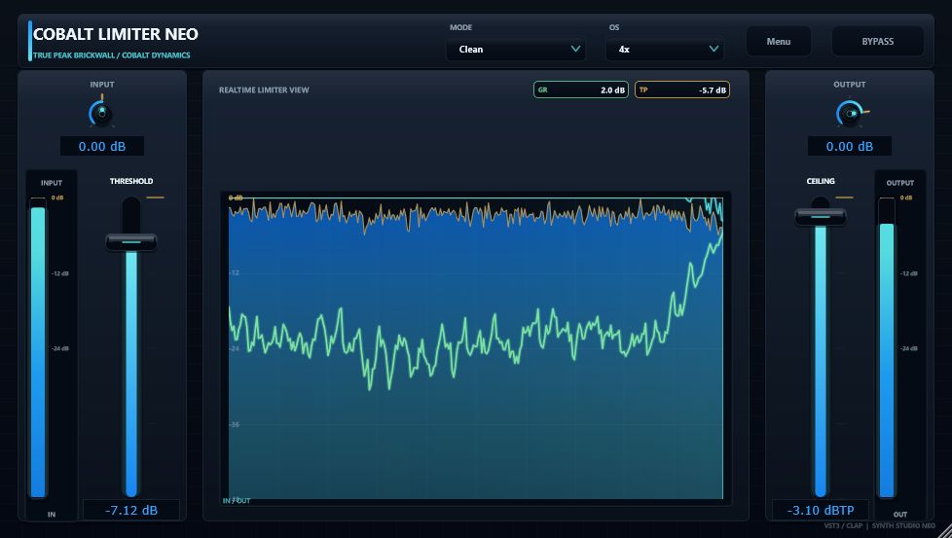The height and width of the screenshot is (538, 952).
Task: Click the Output gain knob
Action: [850, 114]
